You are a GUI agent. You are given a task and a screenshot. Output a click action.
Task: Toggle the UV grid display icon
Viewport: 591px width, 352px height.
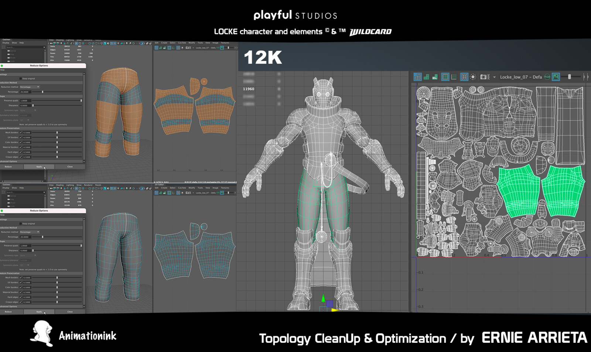click(464, 77)
